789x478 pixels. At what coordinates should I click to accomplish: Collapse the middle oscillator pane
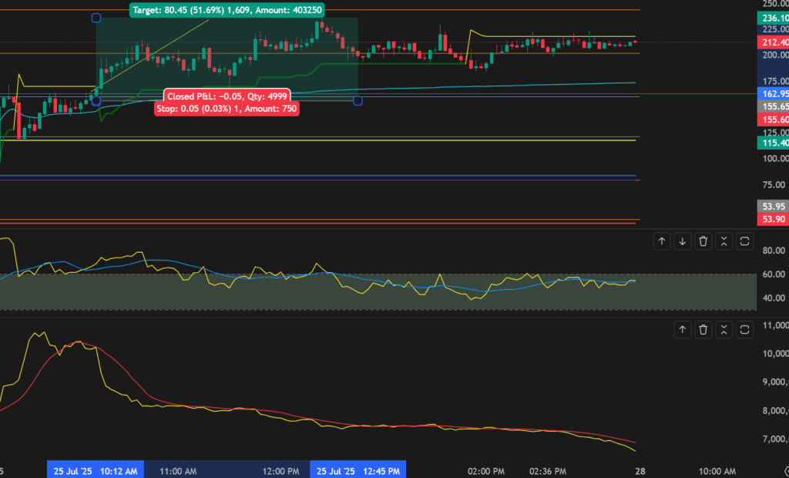[724, 241]
